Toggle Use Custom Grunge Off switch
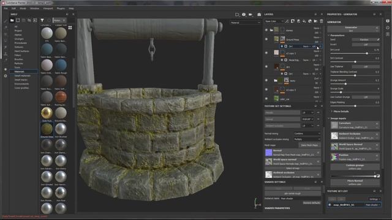 click(x=366, y=97)
